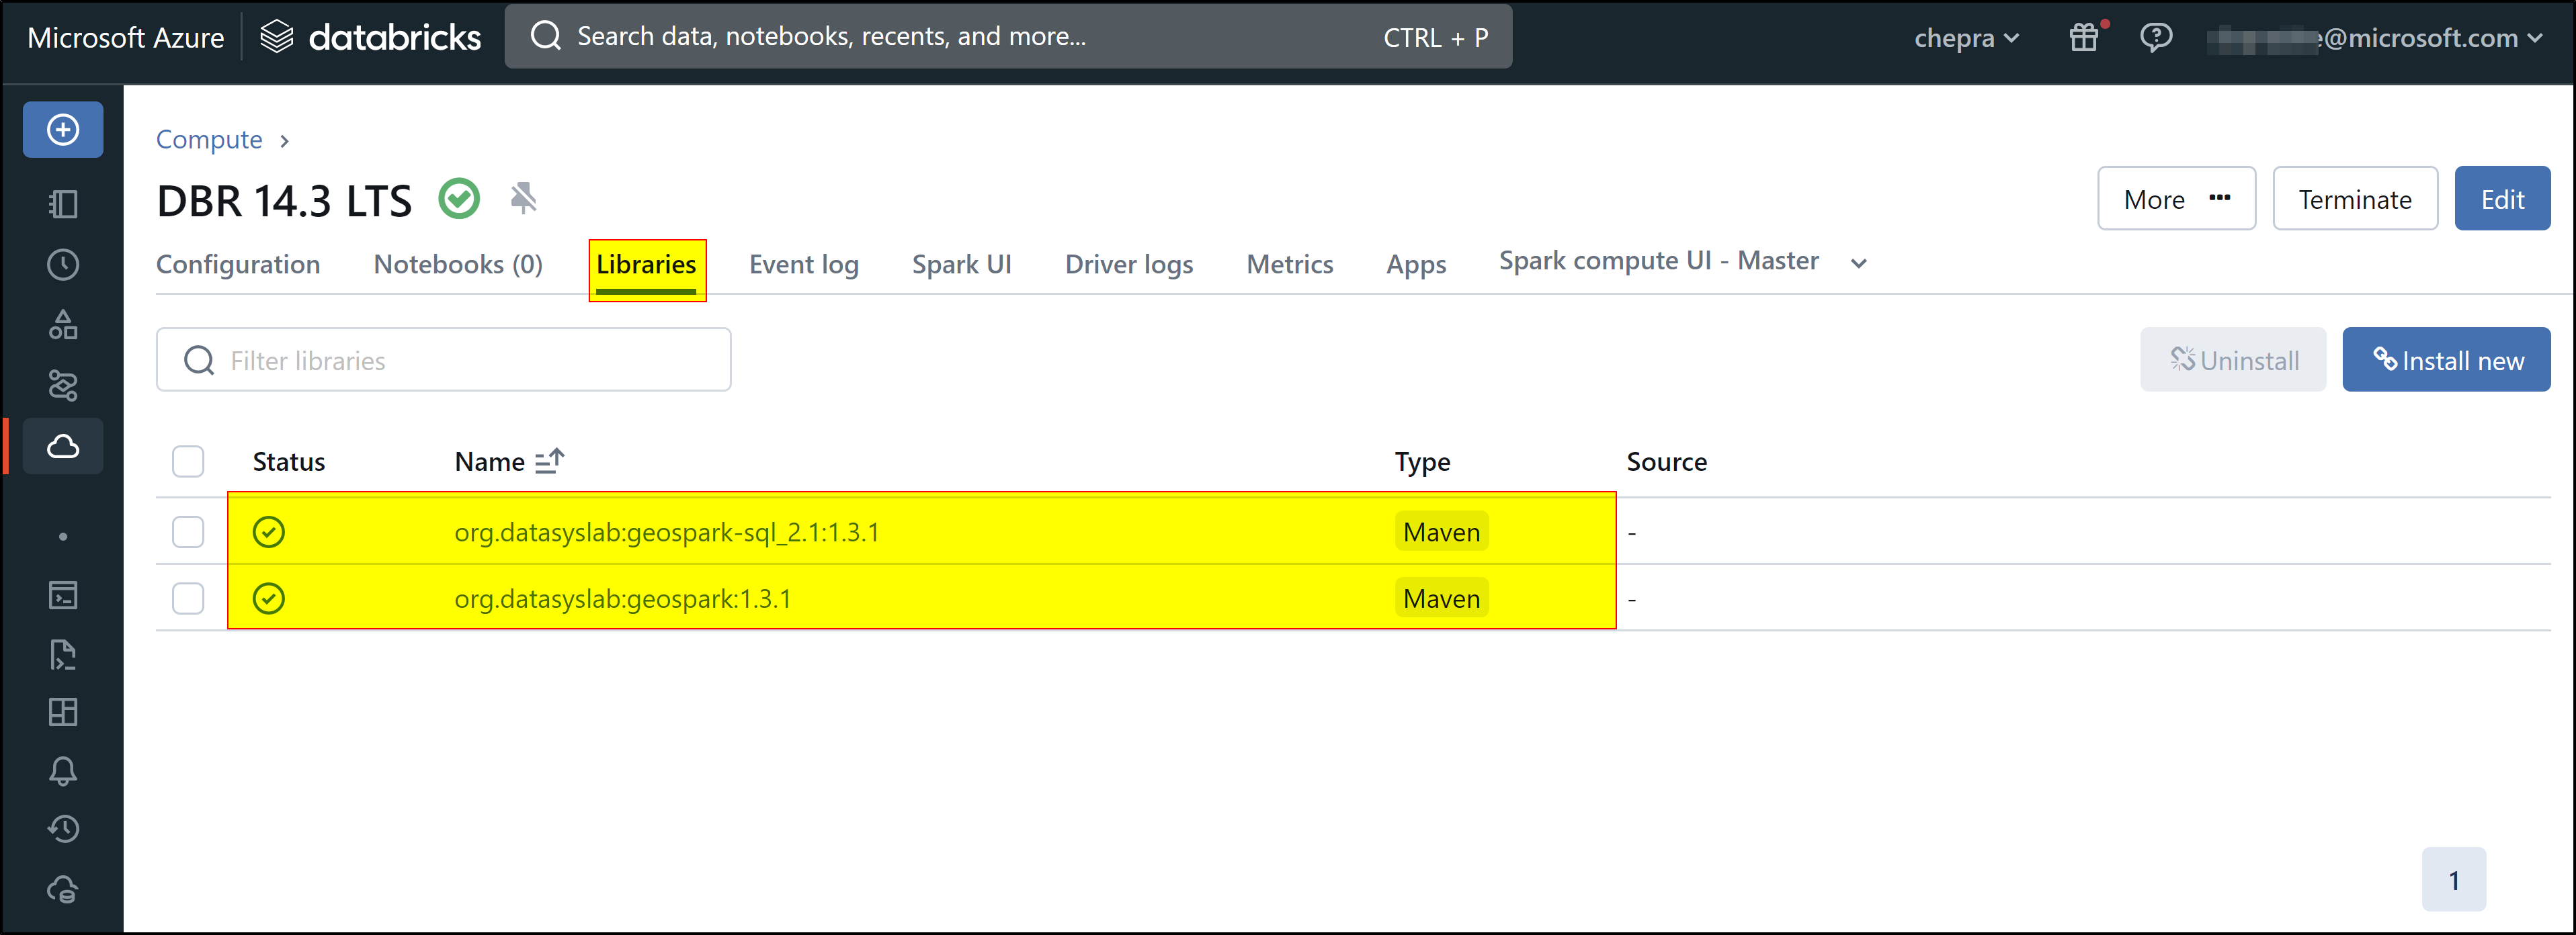The height and width of the screenshot is (935, 2576).
Task: Switch to the Spark UI tab
Action: pyautogui.click(x=961, y=264)
